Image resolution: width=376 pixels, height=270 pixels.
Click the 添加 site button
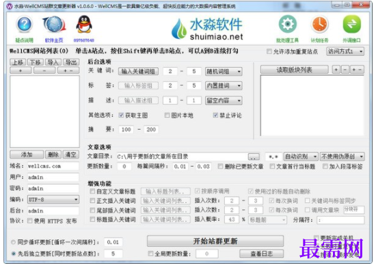tap(27, 154)
